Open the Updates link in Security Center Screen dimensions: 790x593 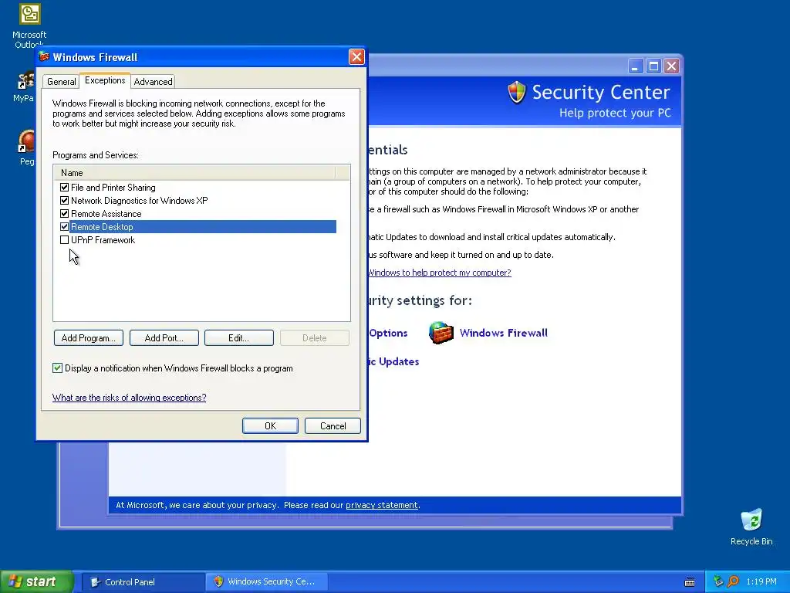pyautogui.click(x=394, y=361)
